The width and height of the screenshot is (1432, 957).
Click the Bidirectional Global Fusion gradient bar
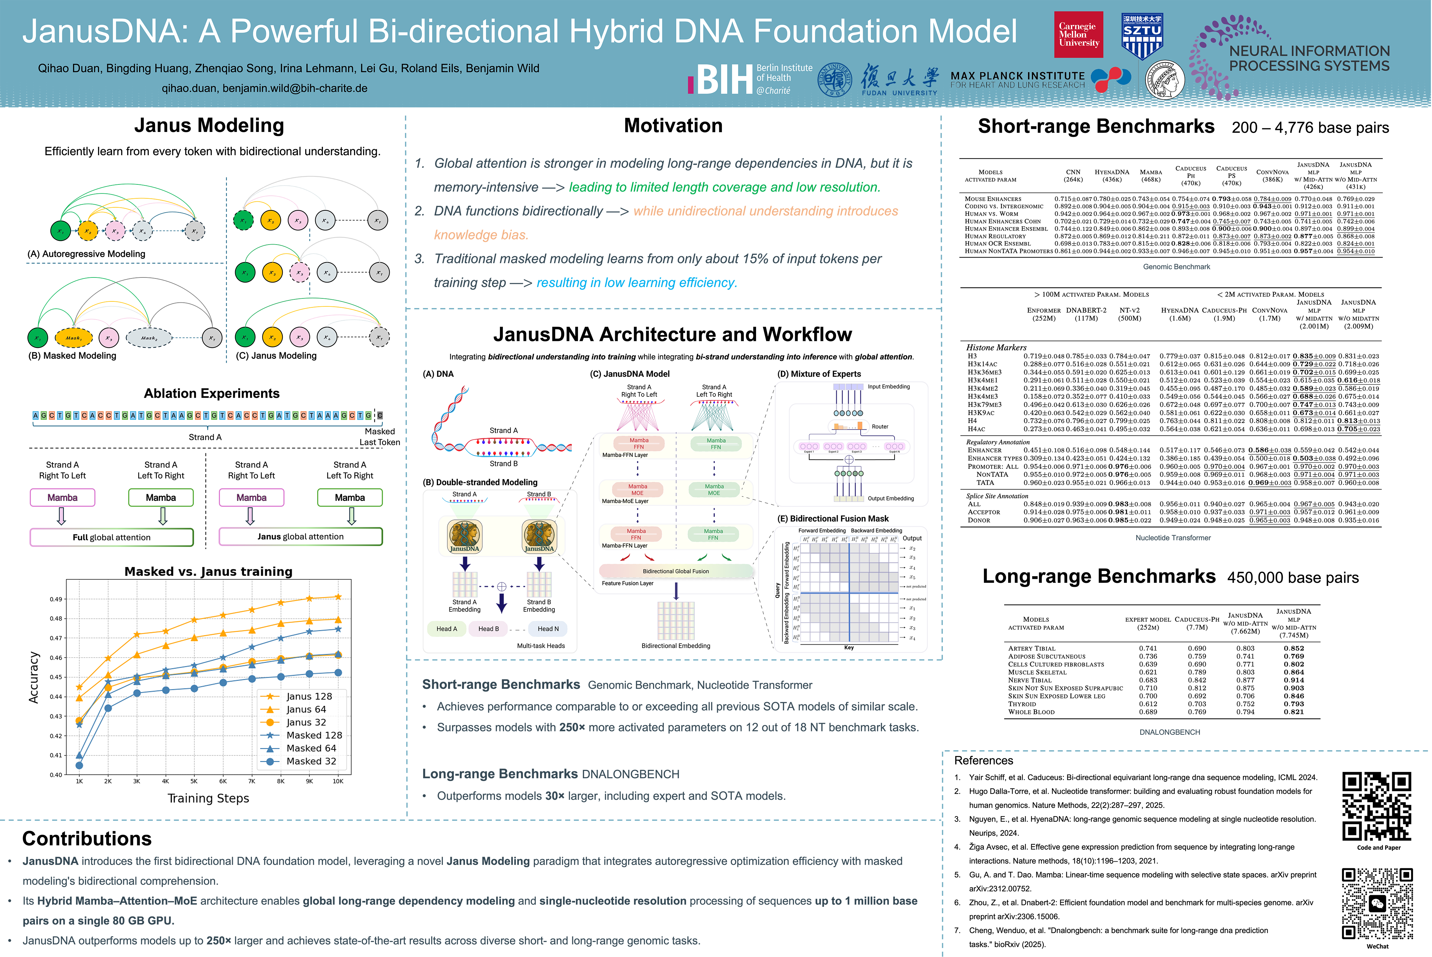pos(675,571)
